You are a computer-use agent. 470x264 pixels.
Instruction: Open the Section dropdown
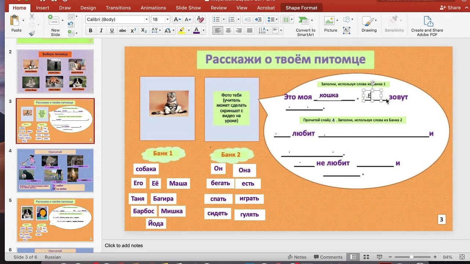click(x=72, y=33)
